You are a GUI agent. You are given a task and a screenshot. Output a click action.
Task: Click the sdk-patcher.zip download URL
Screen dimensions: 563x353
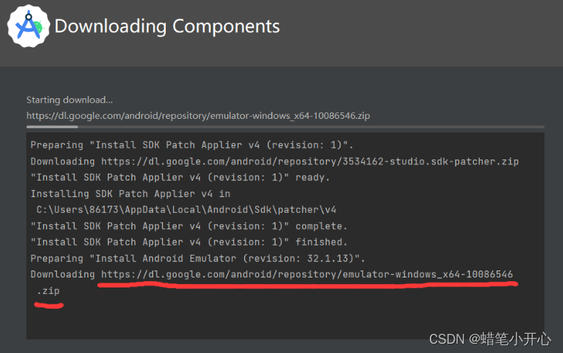pos(310,162)
